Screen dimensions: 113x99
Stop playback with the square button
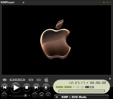click(27, 87)
